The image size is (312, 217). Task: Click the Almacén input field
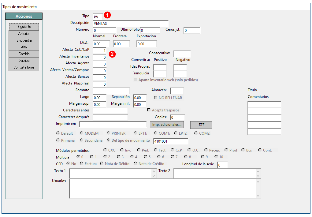[177, 91]
